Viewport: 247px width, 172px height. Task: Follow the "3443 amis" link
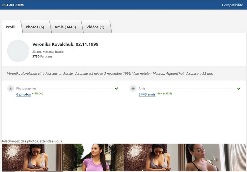[147, 94]
